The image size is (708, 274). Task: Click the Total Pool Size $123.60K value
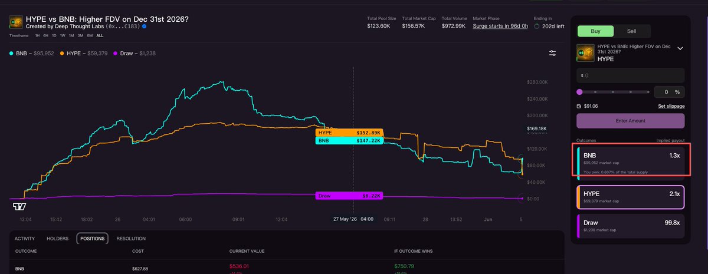click(379, 26)
